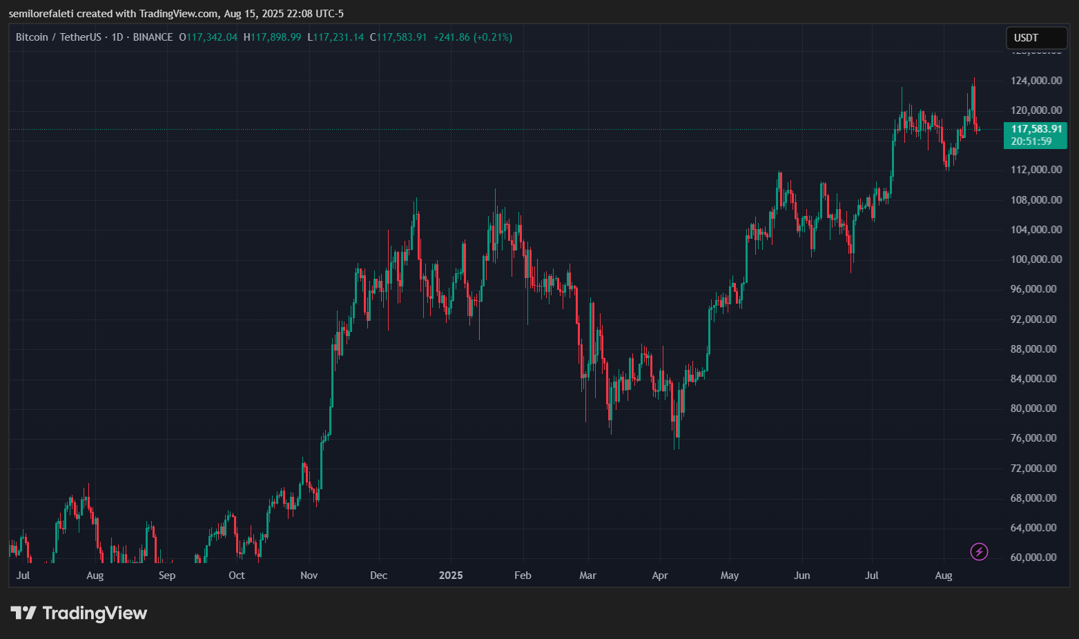Click the current price label 117,583.91

pos(1036,129)
